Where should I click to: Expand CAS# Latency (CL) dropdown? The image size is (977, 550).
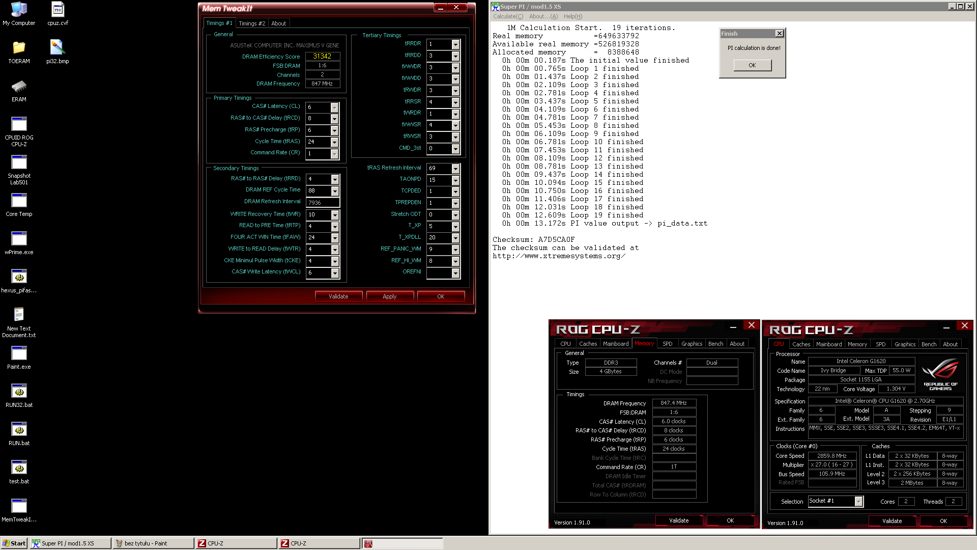click(x=334, y=107)
